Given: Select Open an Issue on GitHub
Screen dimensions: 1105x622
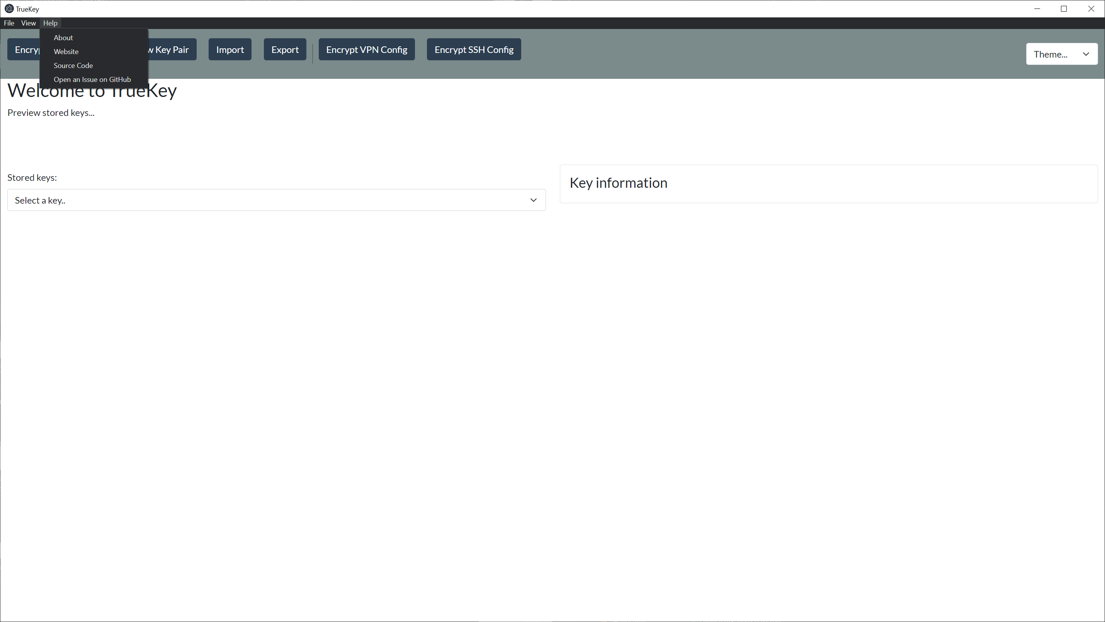Looking at the screenshot, I should (92, 79).
